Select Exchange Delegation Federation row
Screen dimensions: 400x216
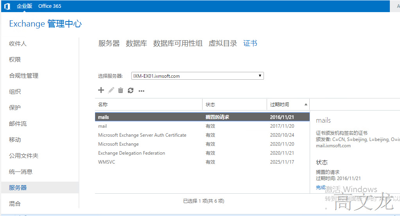202,153
